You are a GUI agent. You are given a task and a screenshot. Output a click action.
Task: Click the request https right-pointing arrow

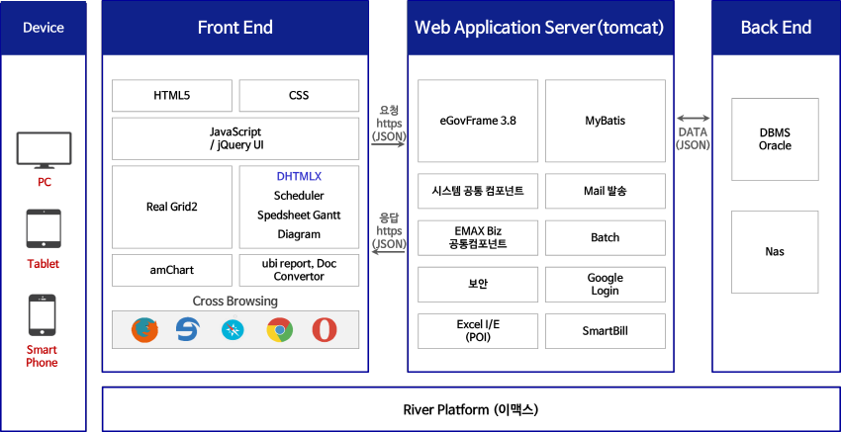(389, 144)
